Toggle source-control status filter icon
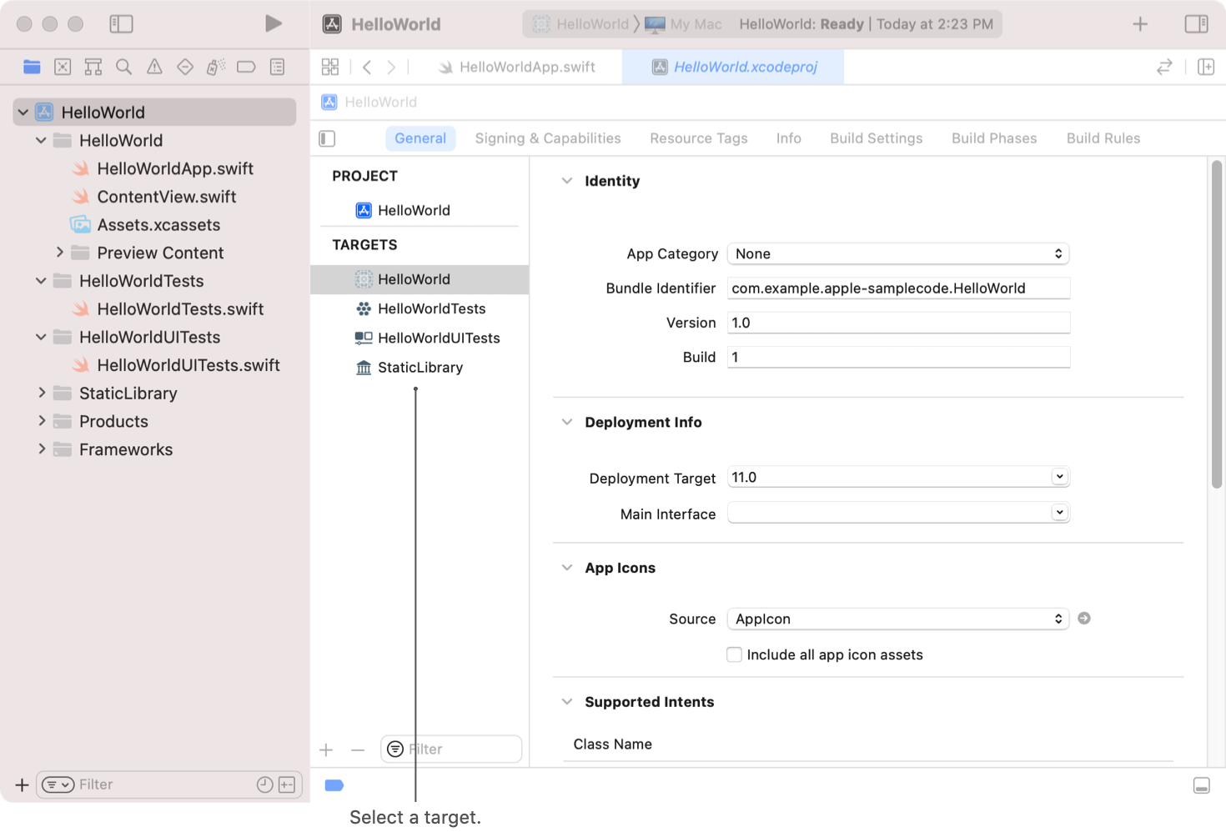This screenshot has width=1226, height=832. click(x=287, y=784)
